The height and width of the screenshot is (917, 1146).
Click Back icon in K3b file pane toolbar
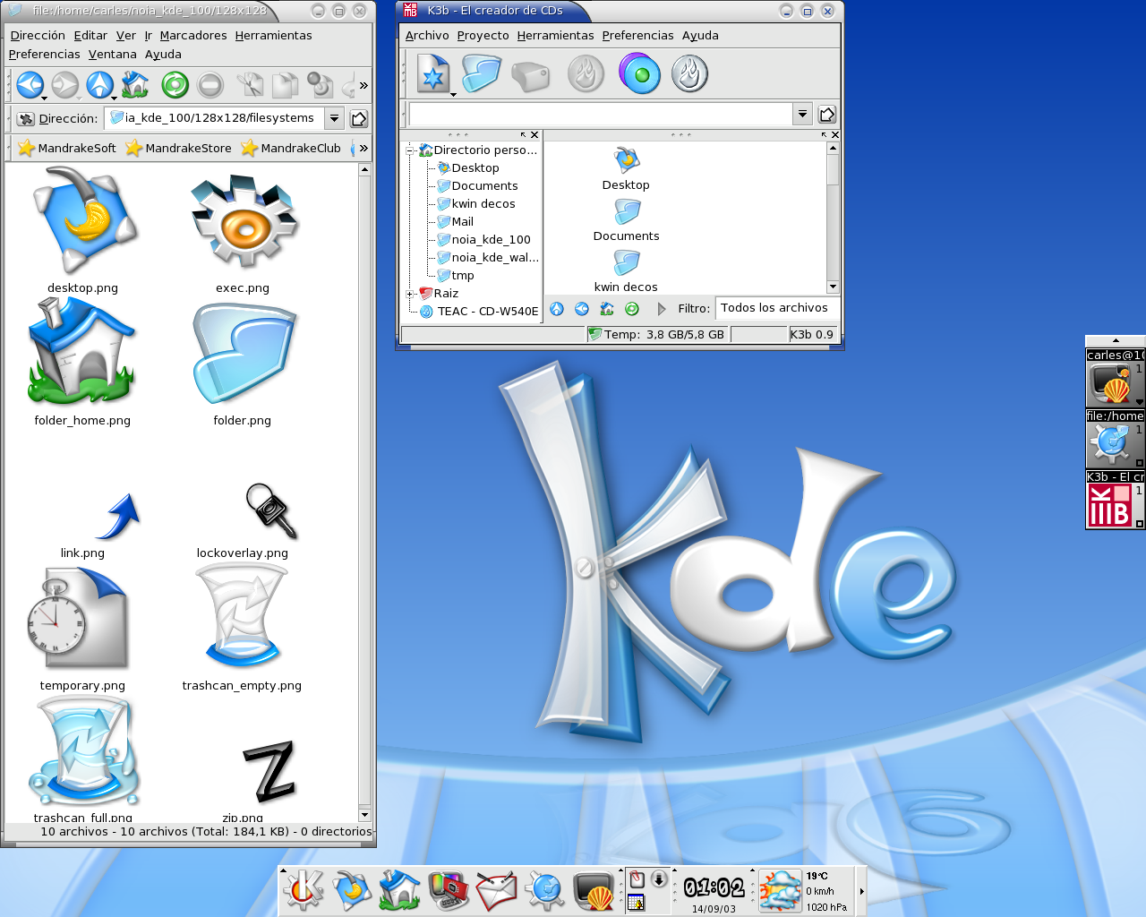click(x=582, y=309)
